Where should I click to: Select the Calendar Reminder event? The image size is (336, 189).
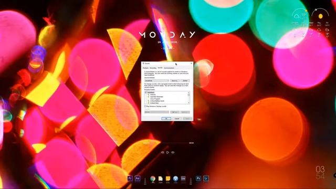point(156,97)
